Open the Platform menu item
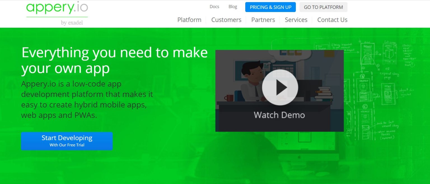This screenshot has height=184, width=430. (189, 20)
